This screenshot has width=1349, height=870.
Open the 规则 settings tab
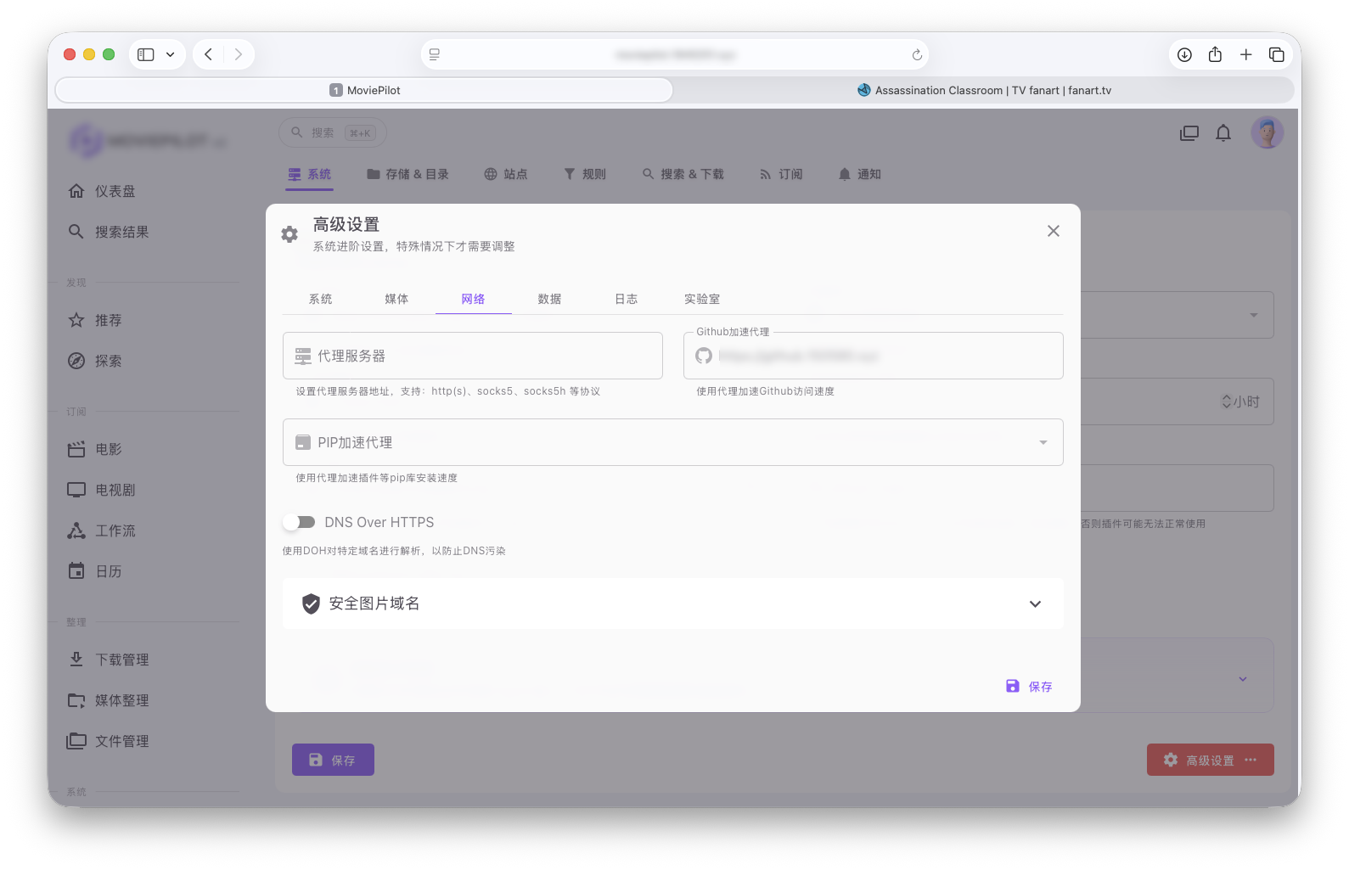pyautogui.click(x=585, y=174)
